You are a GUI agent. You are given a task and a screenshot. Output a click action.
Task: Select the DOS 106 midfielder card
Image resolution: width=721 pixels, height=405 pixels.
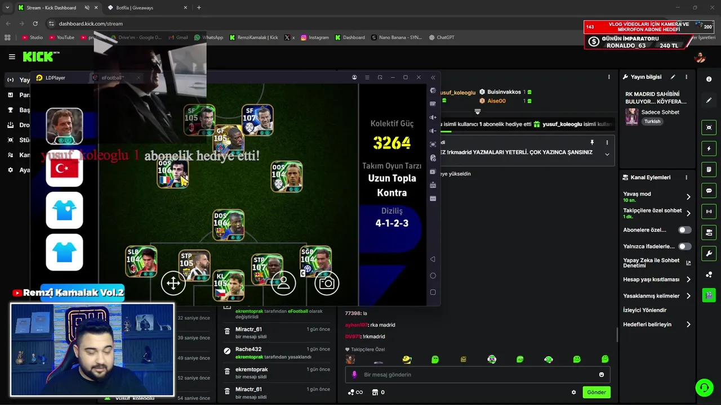(228, 225)
